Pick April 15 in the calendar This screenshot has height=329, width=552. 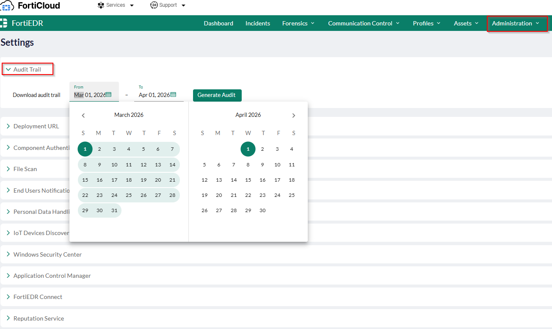pos(248,180)
